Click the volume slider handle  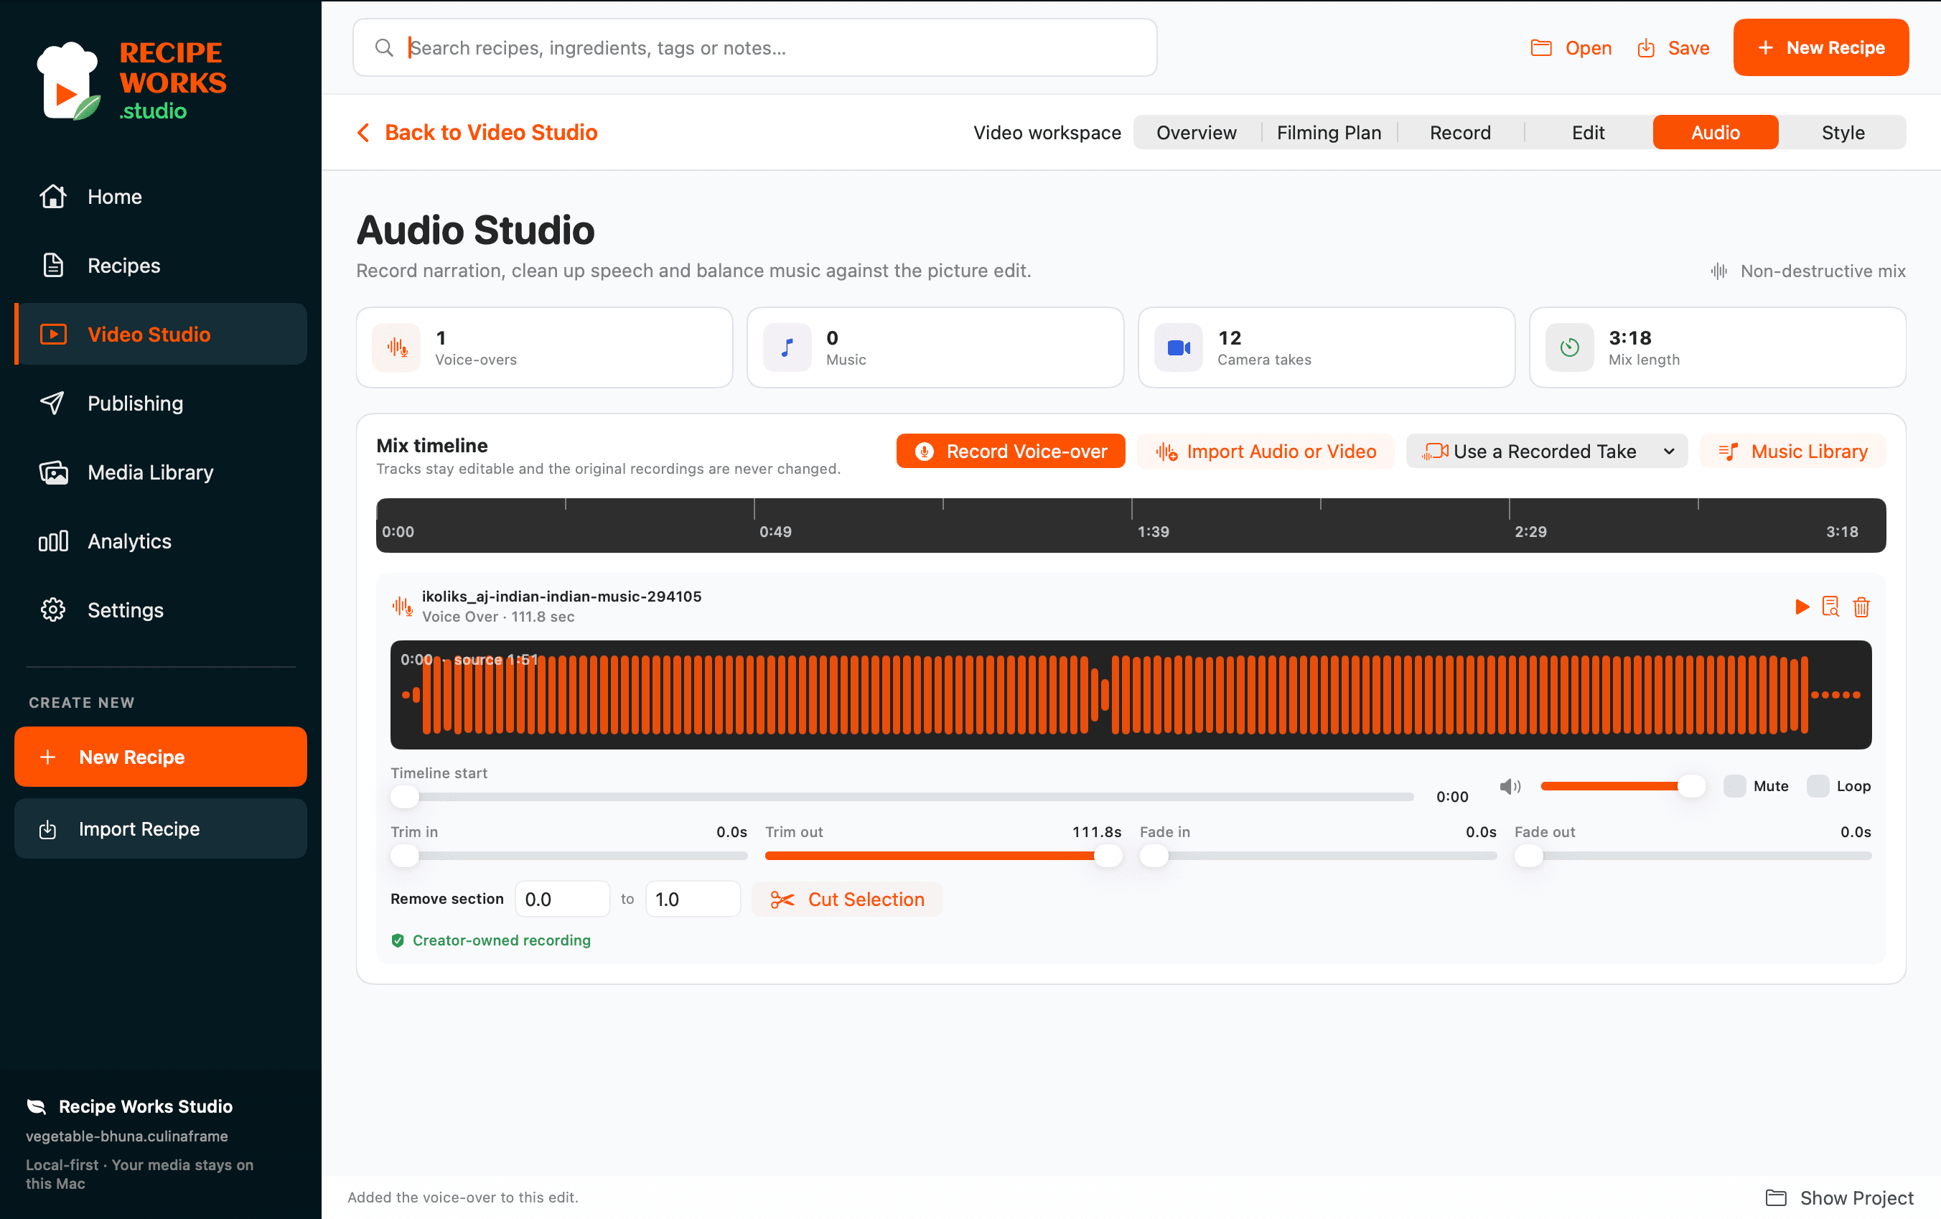1691,786
